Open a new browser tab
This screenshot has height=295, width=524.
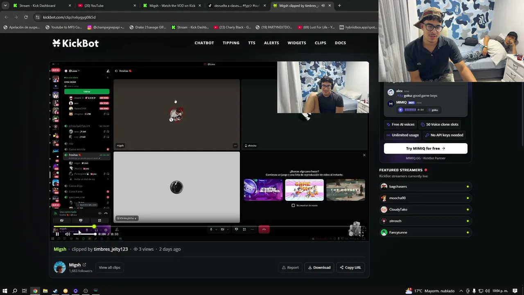coord(339,6)
